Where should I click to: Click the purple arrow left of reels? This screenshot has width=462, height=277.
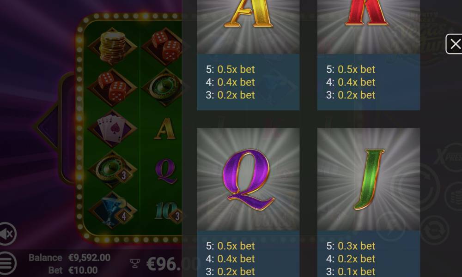pyautogui.click(x=47, y=126)
